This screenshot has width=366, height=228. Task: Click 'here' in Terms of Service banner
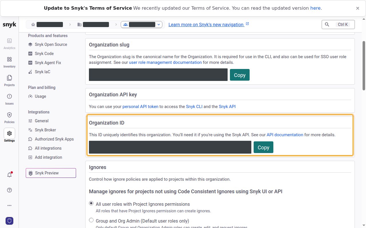[x=315, y=8]
